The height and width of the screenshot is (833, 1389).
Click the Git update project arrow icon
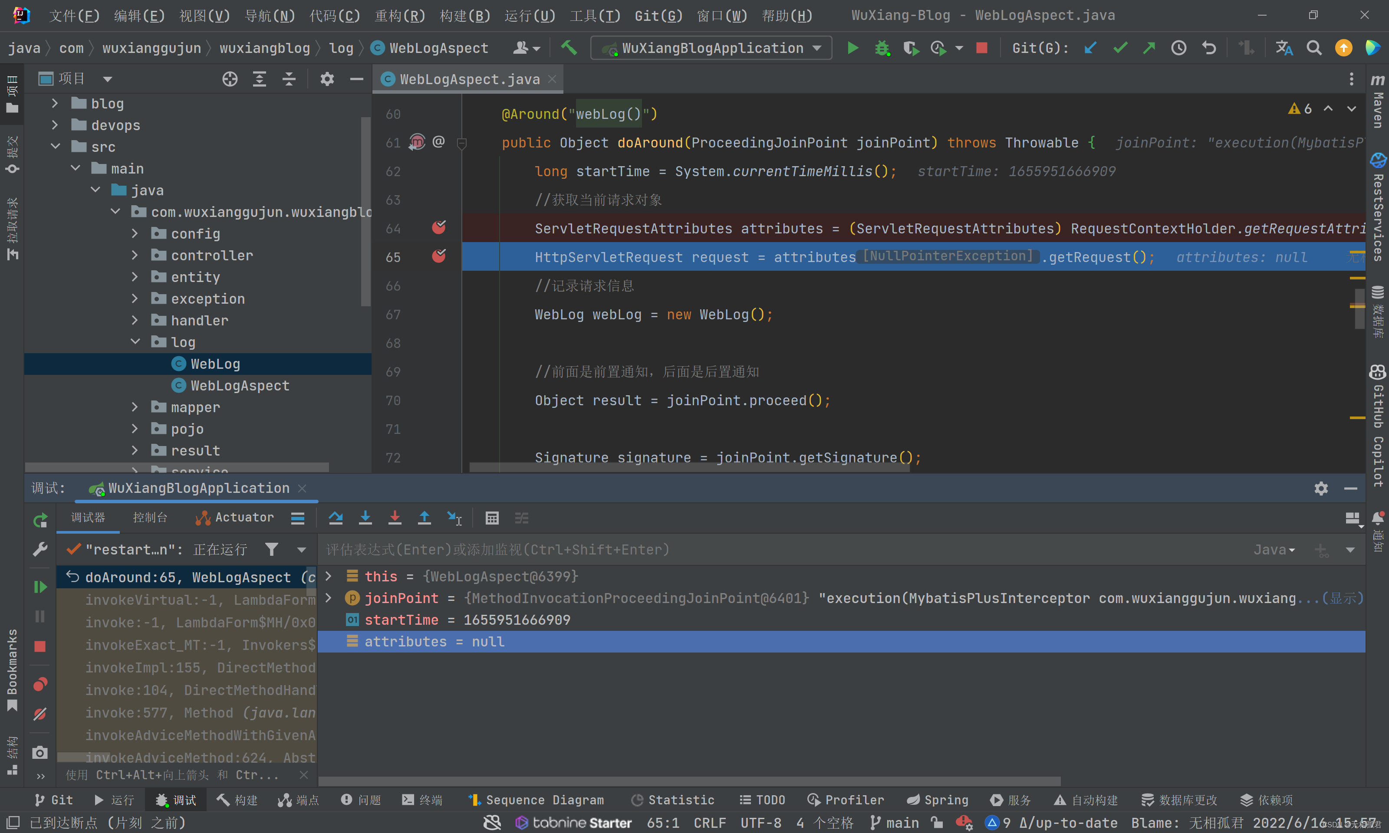[1090, 48]
